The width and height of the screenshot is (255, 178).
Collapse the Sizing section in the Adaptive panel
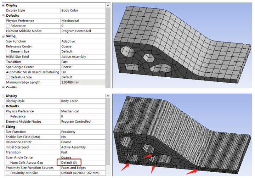pos(3,36)
